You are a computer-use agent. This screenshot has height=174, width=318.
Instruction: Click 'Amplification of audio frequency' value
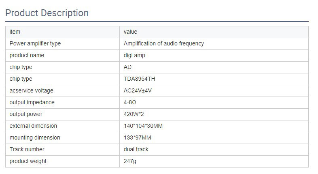163,43
